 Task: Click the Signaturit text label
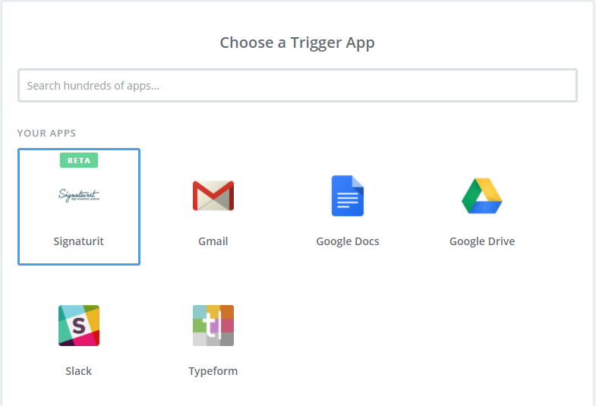pyautogui.click(x=79, y=241)
